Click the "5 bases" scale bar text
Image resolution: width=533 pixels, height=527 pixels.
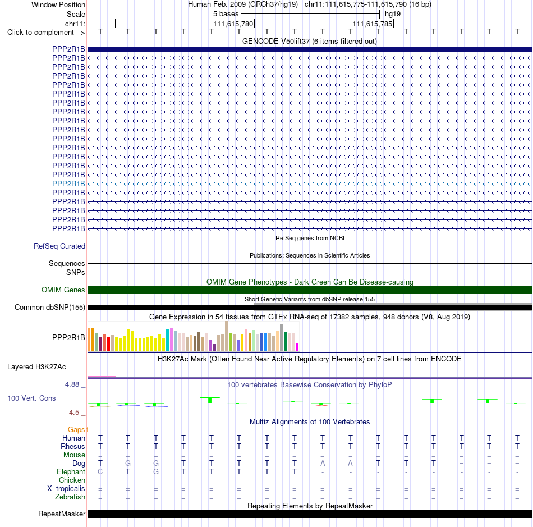click(x=226, y=14)
